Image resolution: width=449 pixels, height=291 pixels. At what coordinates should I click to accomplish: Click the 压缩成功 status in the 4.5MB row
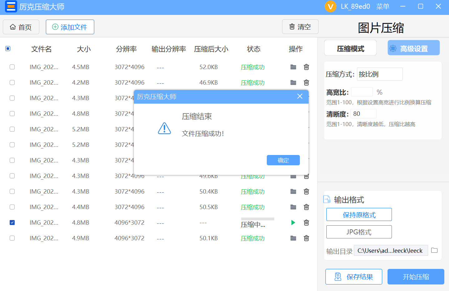coord(253,67)
